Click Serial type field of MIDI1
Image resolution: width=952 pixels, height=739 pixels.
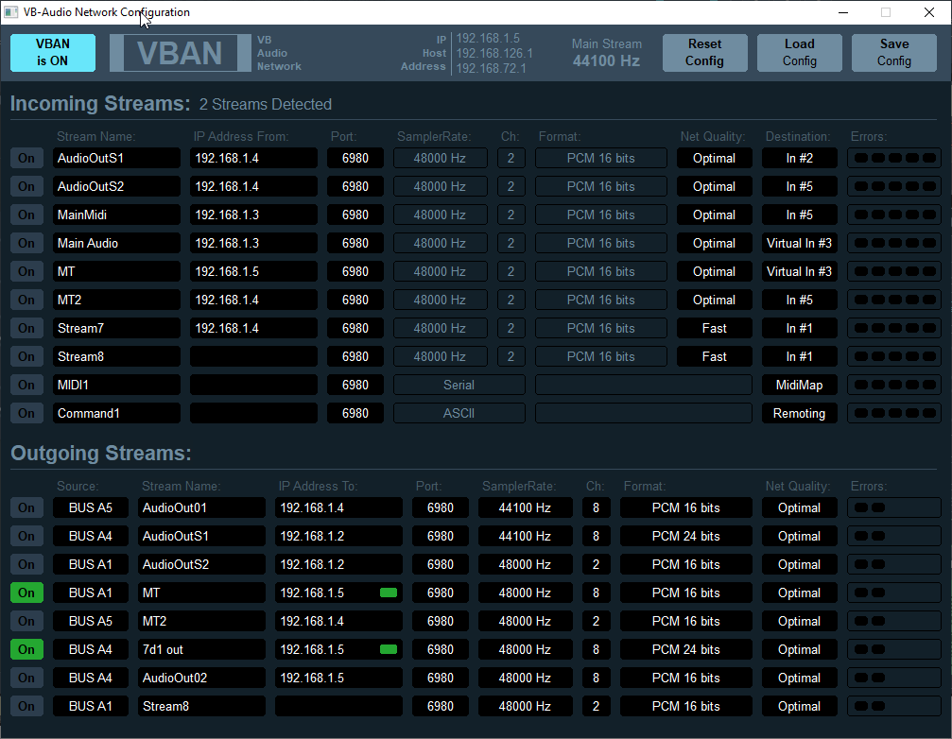459,385
